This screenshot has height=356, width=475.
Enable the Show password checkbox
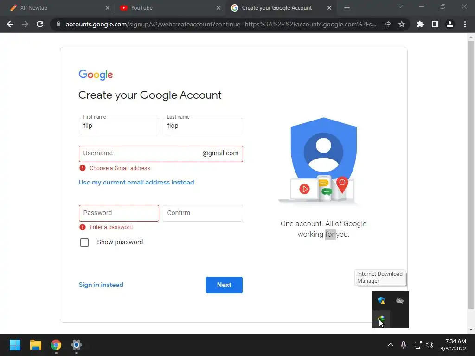point(84,242)
